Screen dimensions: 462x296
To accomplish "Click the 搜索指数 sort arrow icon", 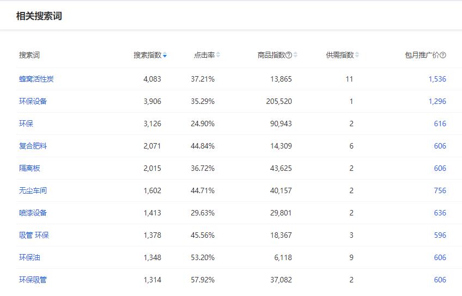I will 165,55.
